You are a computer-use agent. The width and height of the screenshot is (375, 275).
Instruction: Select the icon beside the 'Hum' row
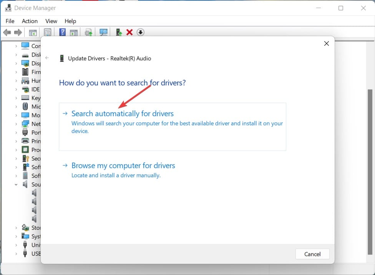(25, 81)
